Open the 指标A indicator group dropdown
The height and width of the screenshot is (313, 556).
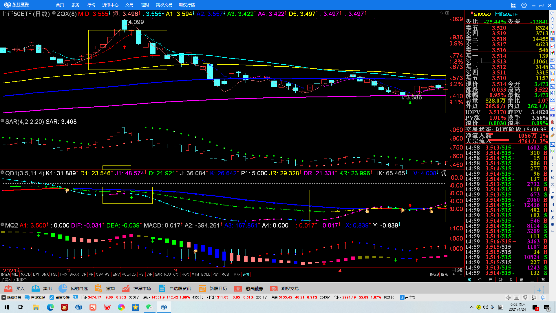pyautogui.click(x=5, y=274)
